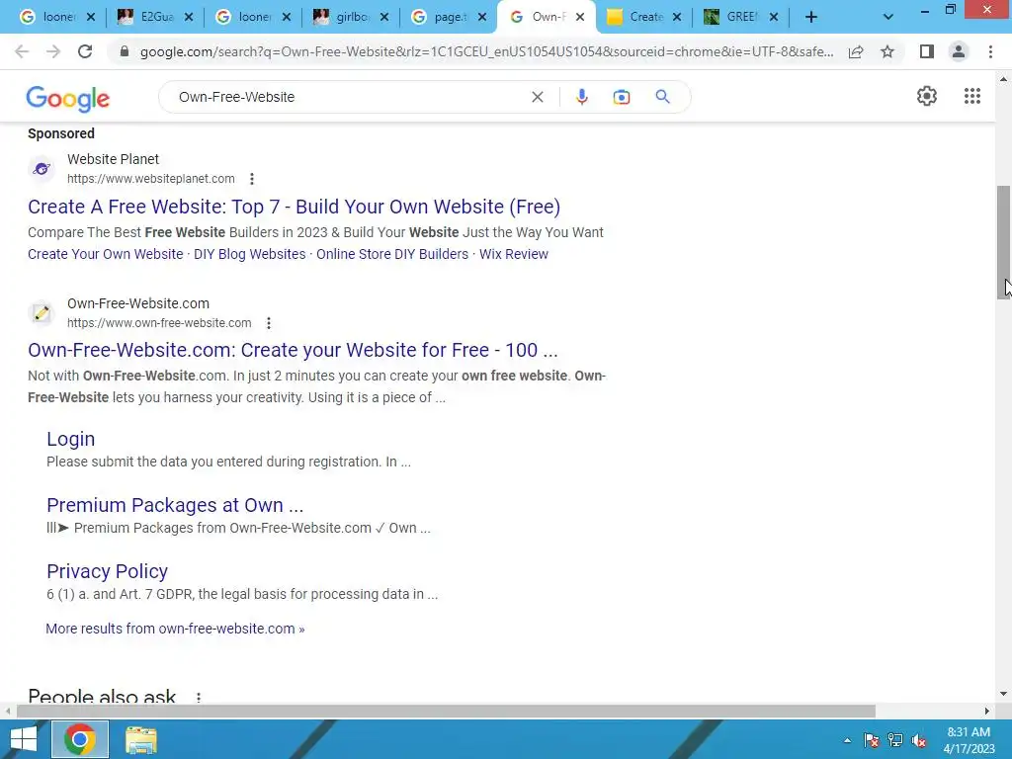Click the browser back arrow
This screenshot has width=1012, height=759.
tap(22, 51)
